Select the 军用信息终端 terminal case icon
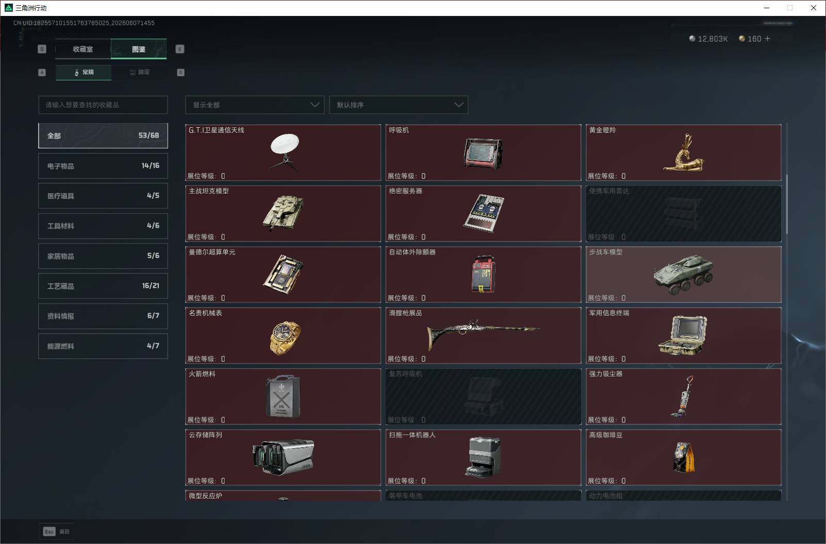 683,336
